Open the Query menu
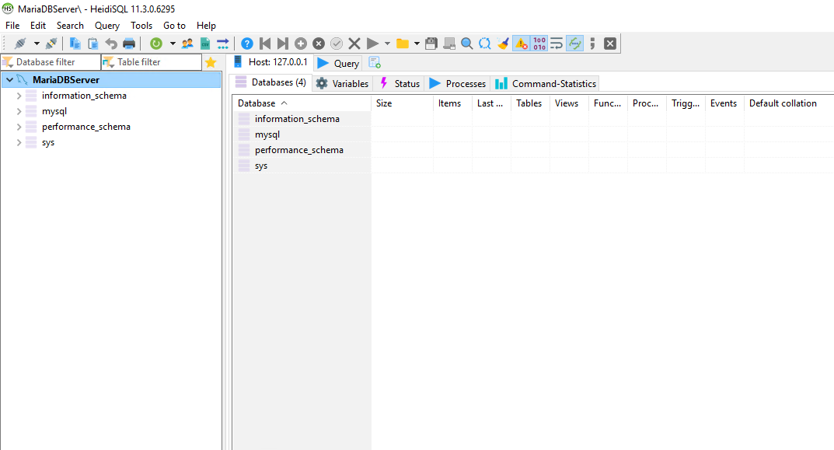834x450 pixels. [x=107, y=26]
